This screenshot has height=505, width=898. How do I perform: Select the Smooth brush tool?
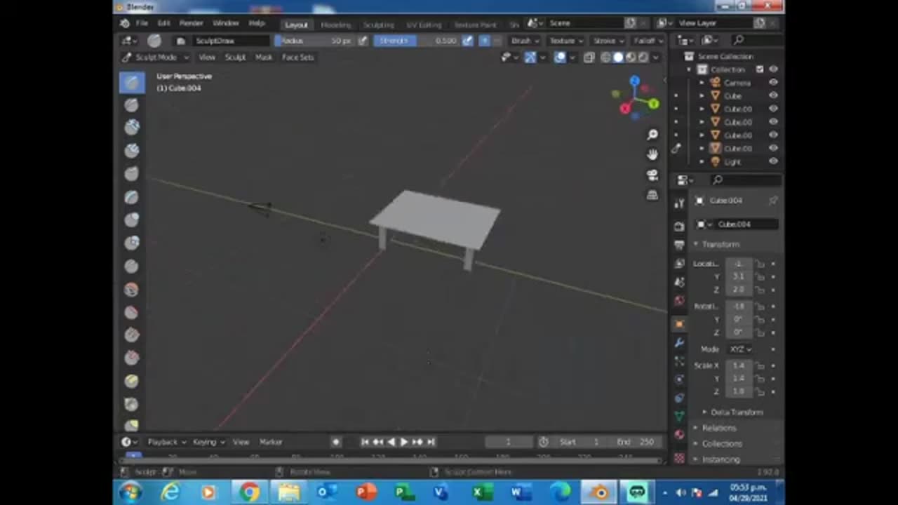132,290
